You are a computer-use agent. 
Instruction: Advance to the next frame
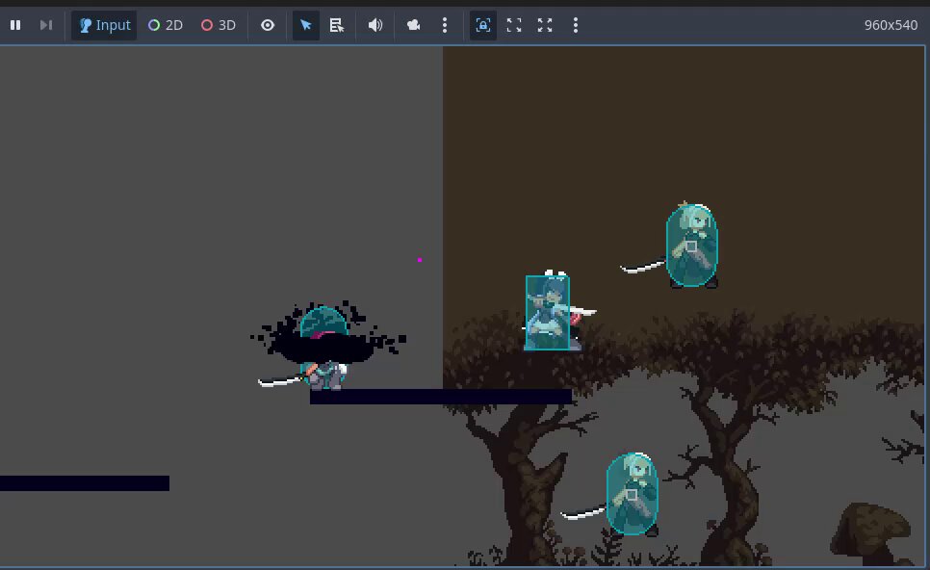pos(45,25)
